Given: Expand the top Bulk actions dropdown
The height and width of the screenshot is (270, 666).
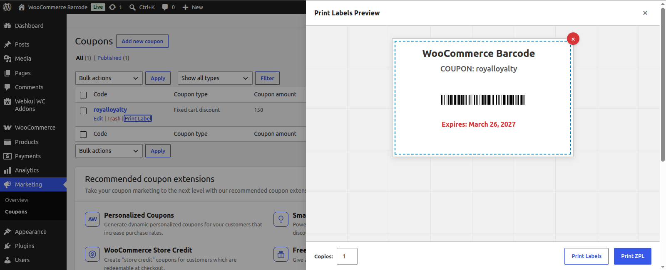Looking at the screenshot, I should pos(109,78).
